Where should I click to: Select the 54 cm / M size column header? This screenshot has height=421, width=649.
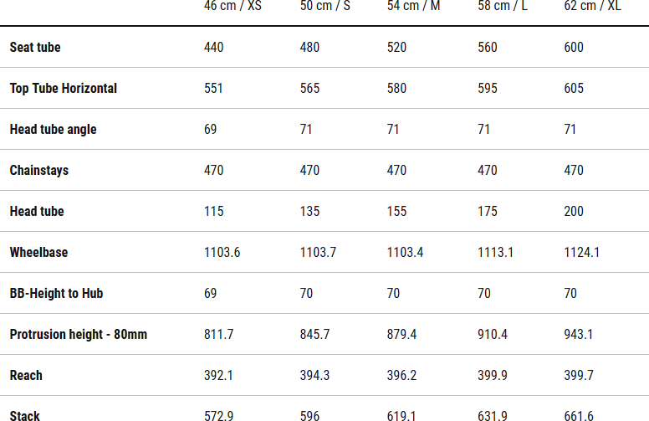(413, 6)
